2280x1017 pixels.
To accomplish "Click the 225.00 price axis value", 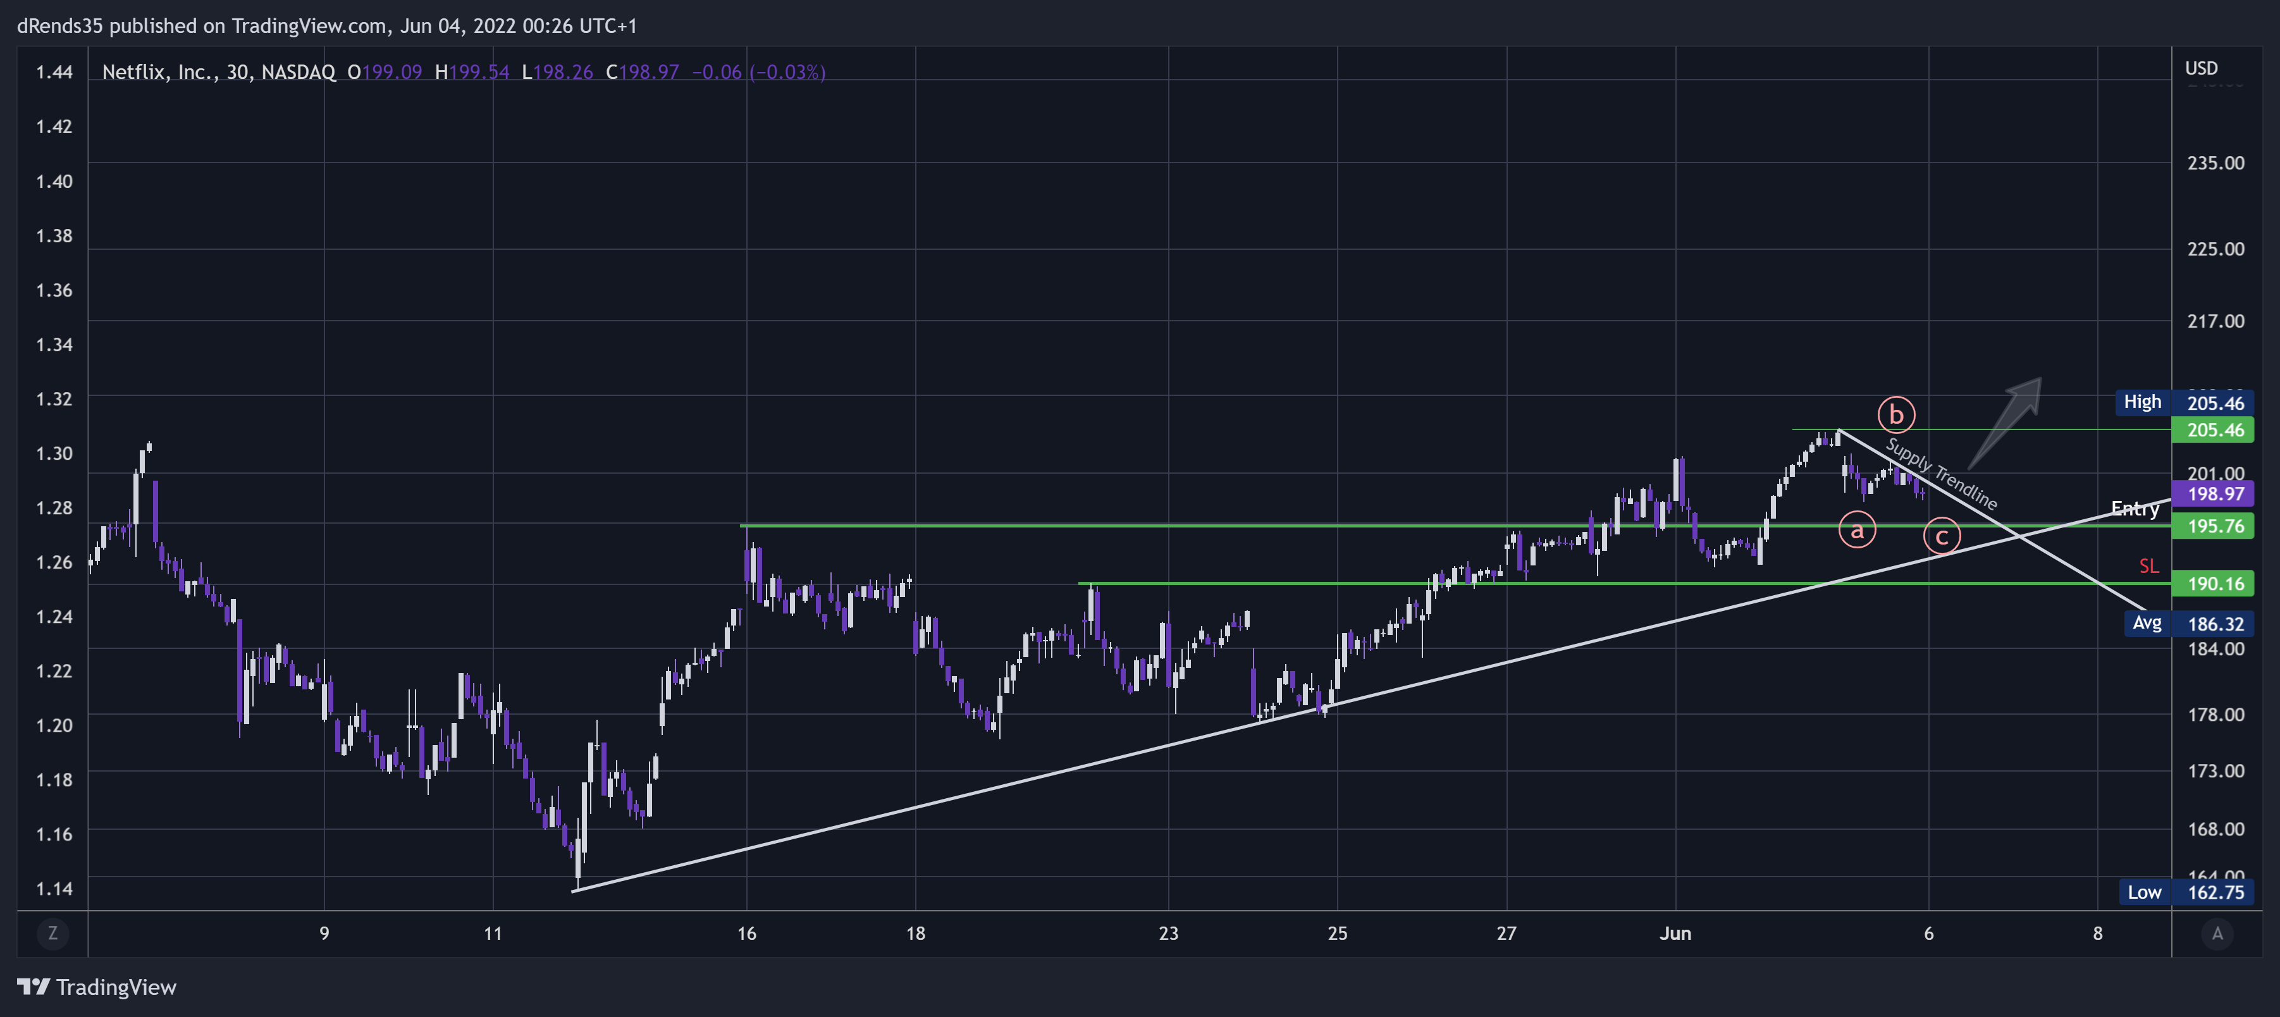I will coord(2215,249).
